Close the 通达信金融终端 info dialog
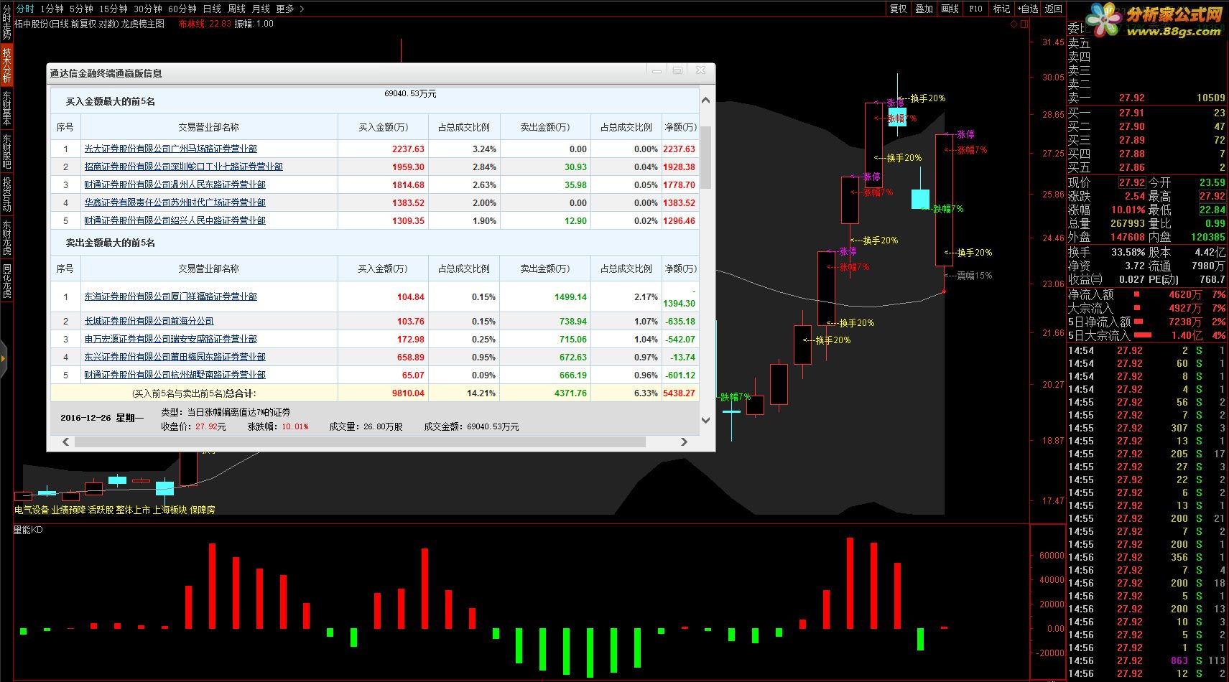Image resolution: width=1229 pixels, height=682 pixels. point(700,70)
